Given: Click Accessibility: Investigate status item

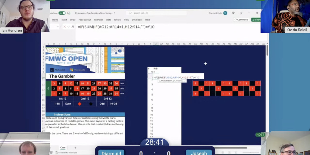Looking at the screenshot, I should (x=66, y=153).
